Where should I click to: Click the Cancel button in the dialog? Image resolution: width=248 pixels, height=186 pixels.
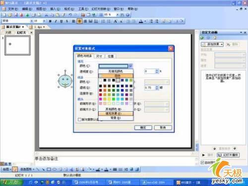click(163, 127)
